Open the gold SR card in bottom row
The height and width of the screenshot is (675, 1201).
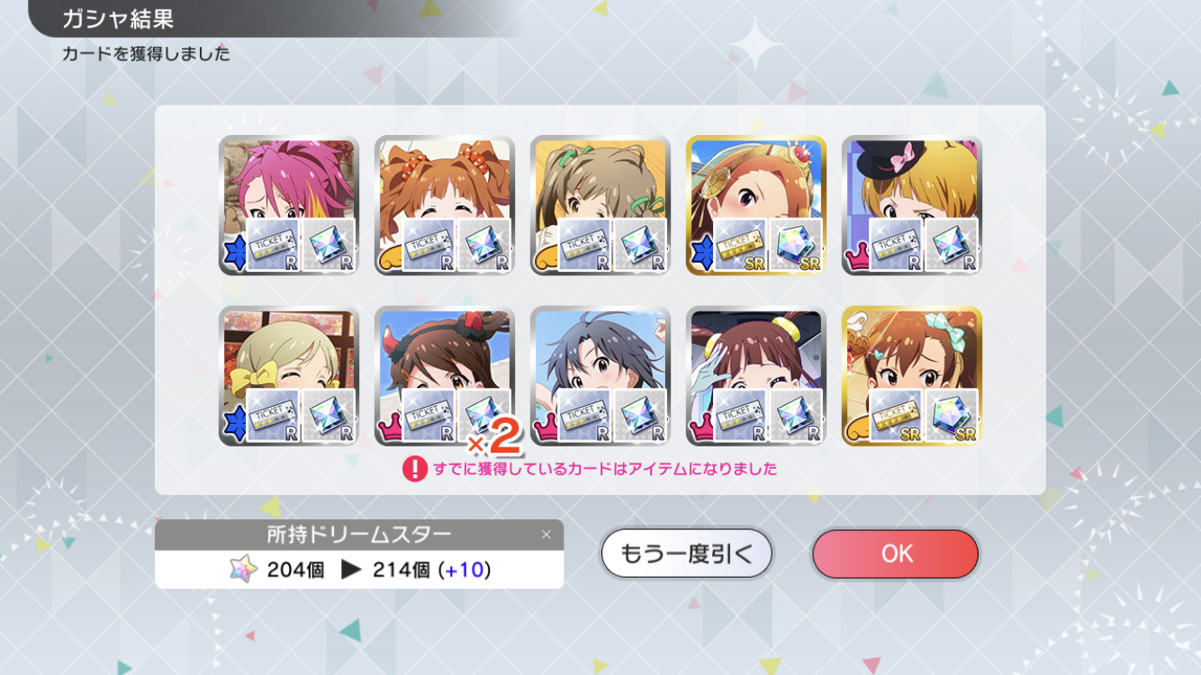tap(912, 375)
